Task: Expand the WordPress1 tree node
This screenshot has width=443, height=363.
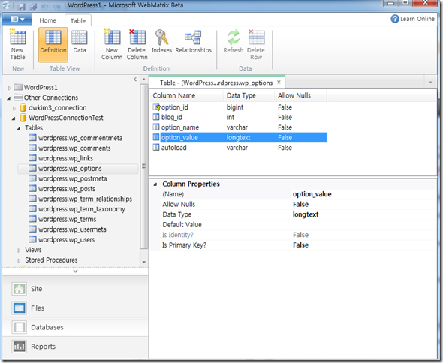Action: pos(9,88)
